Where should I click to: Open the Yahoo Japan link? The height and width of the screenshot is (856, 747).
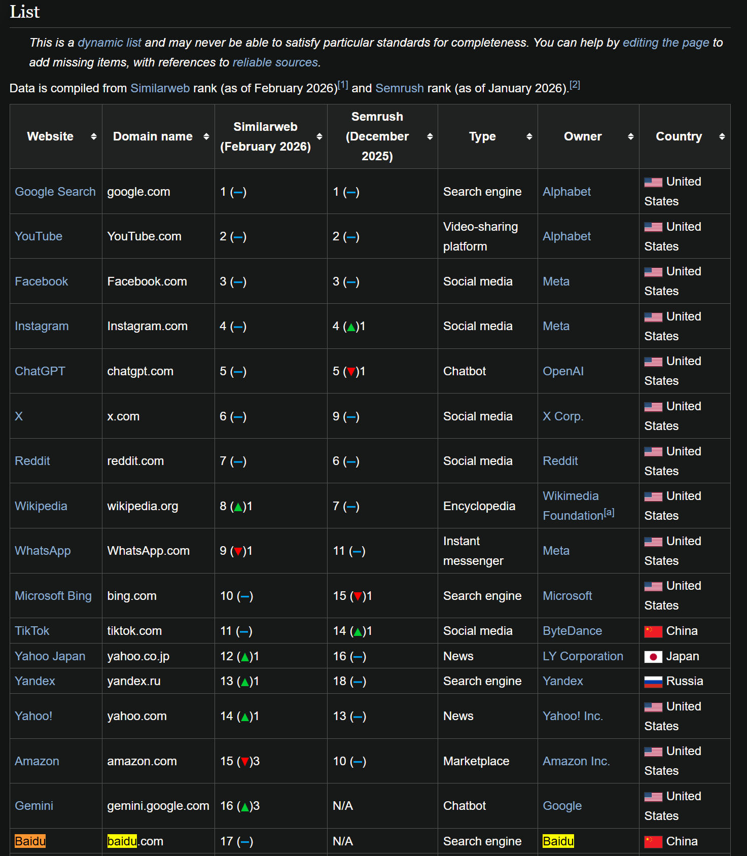pos(50,656)
